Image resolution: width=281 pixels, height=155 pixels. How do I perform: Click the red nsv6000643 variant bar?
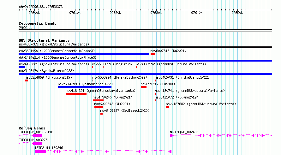(x=99, y=107)
